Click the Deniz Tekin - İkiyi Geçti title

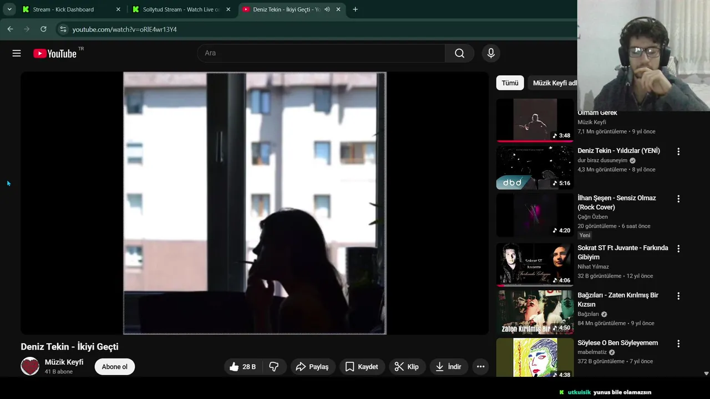(x=69, y=347)
